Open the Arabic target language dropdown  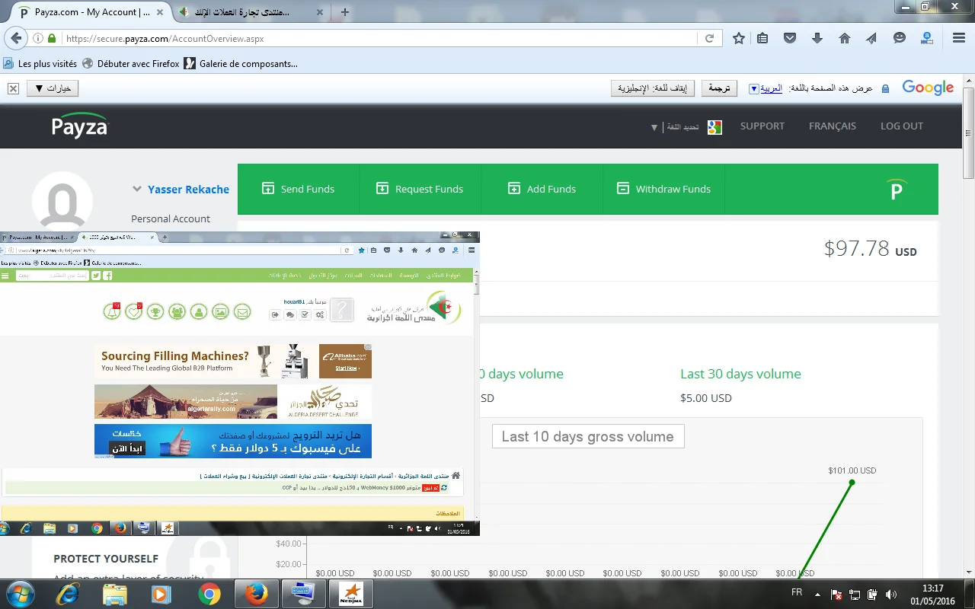point(754,88)
